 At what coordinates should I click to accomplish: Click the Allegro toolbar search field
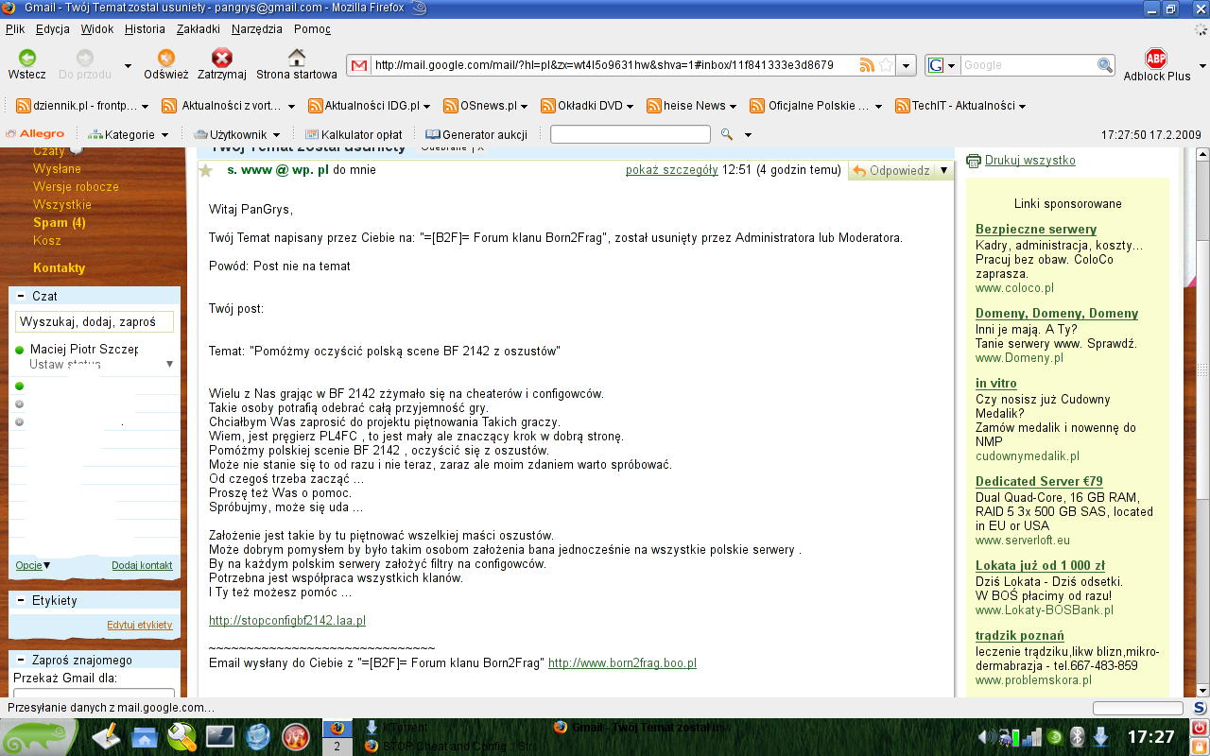(631, 134)
